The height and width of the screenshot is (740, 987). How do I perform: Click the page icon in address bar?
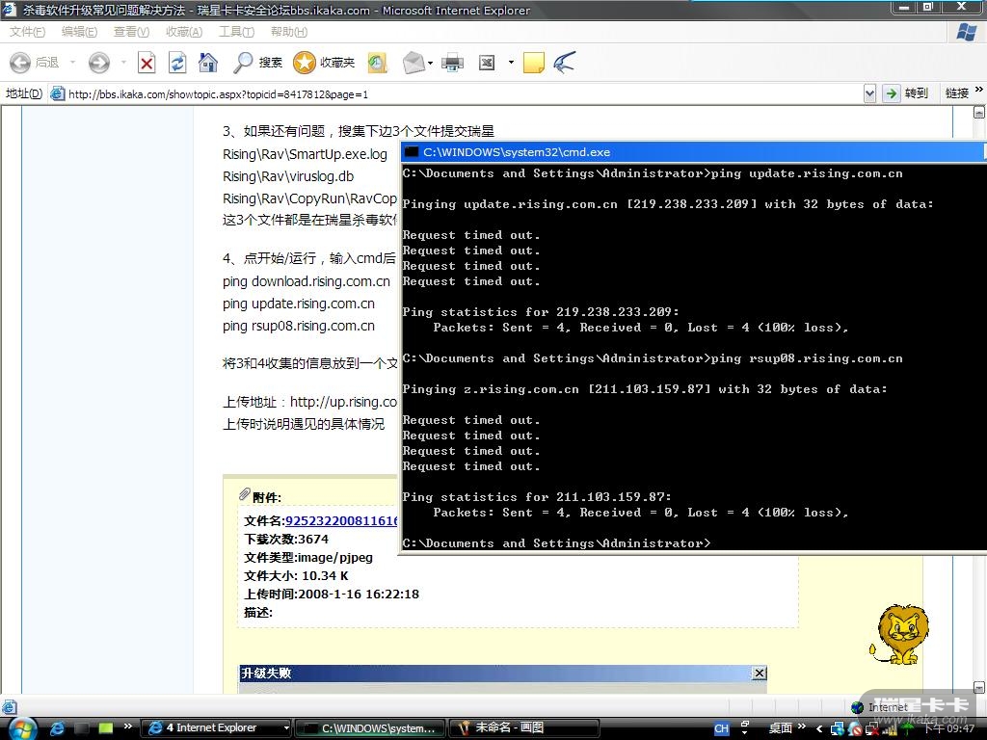(57, 93)
